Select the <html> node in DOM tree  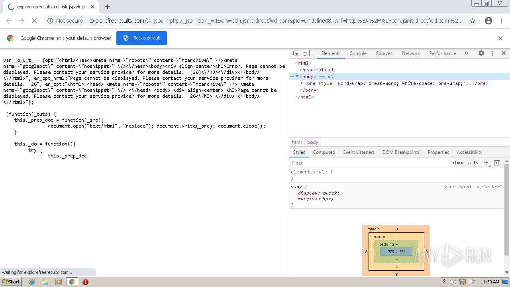point(303,63)
